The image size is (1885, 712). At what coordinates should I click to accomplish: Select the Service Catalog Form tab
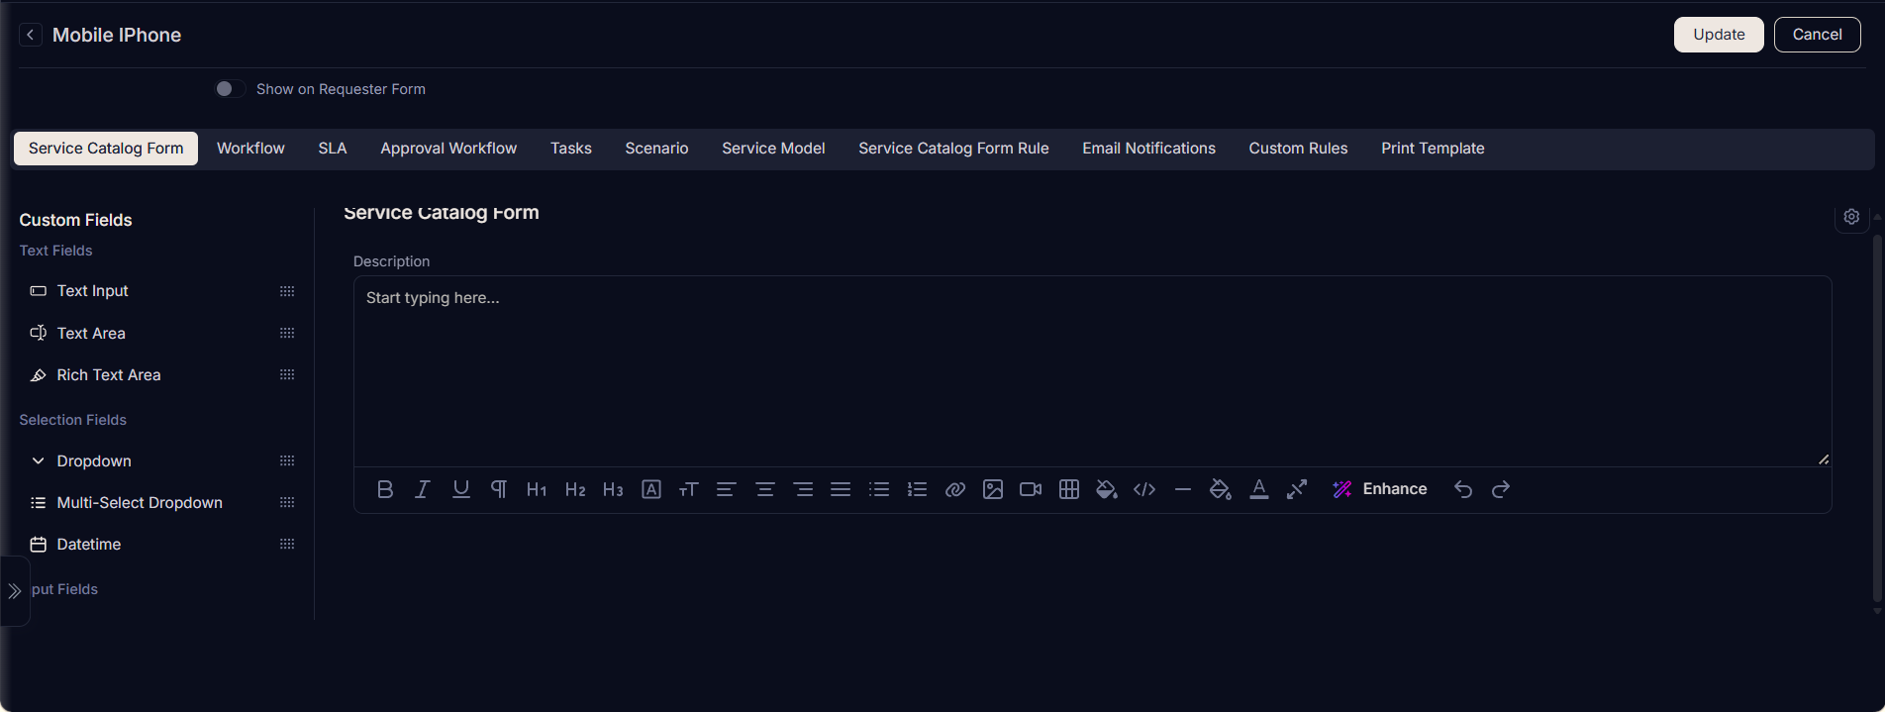click(x=106, y=149)
